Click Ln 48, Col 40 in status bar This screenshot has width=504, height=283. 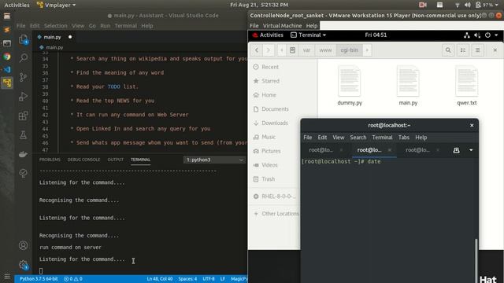pyautogui.click(x=159, y=279)
